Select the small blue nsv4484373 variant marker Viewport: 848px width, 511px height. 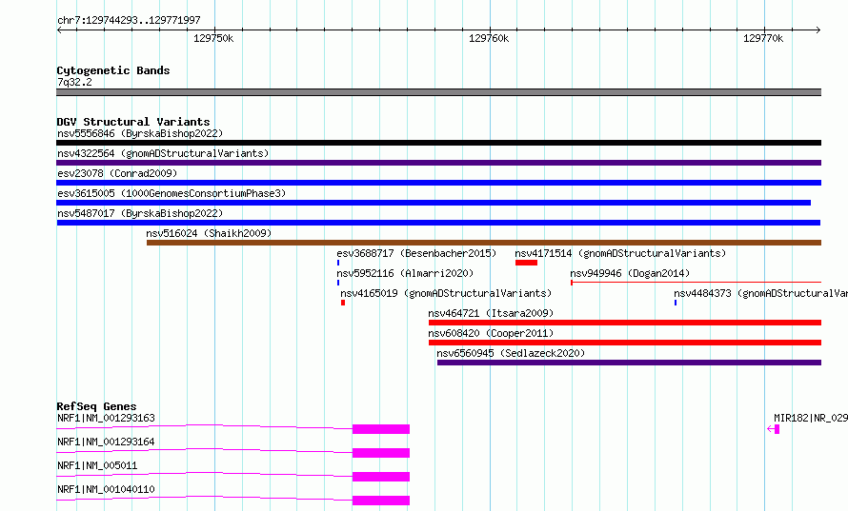(x=676, y=303)
